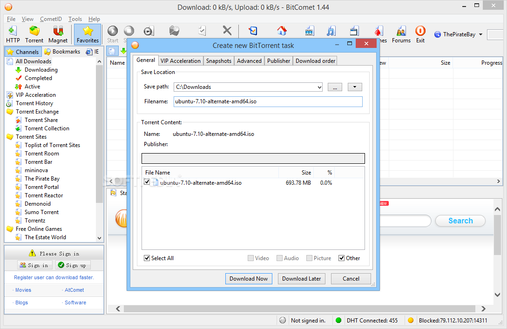
Task: Click the yellow Blocked status indicator
Action: (x=411, y=320)
